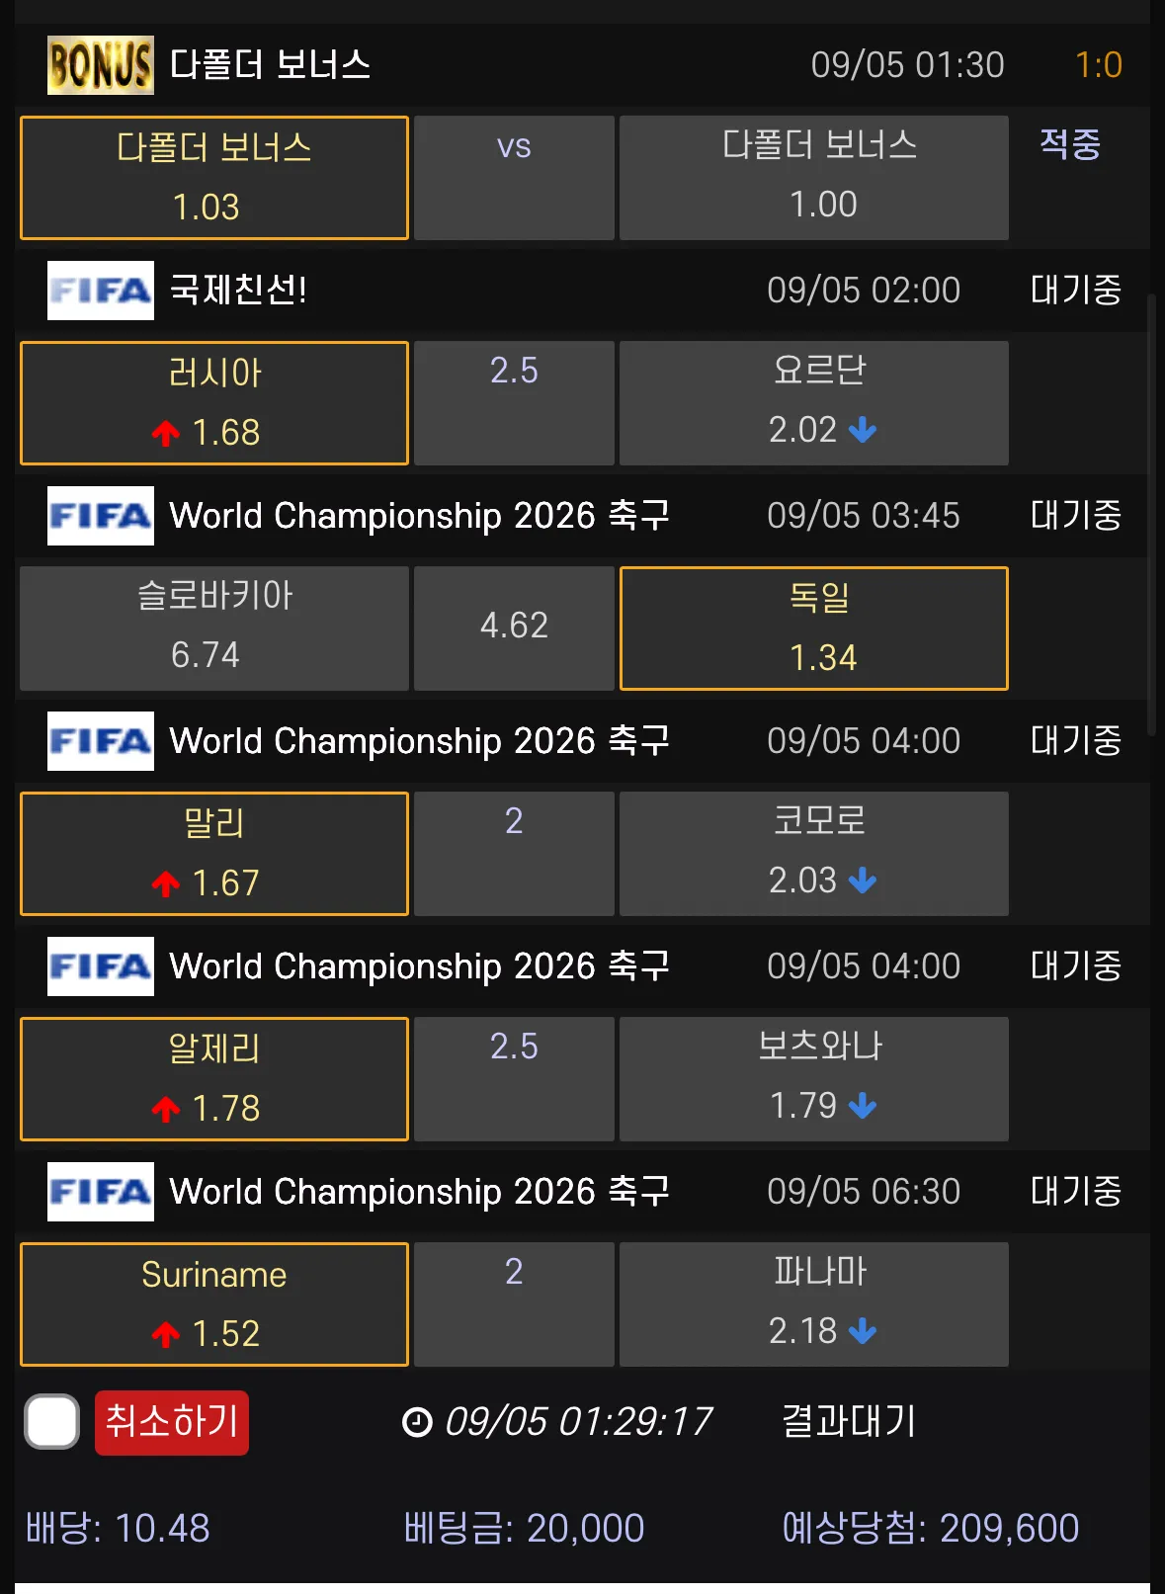1165x1594 pixels.
Task: Tick the checkbox beside 취소하기
Action: tap(52, 1422)
